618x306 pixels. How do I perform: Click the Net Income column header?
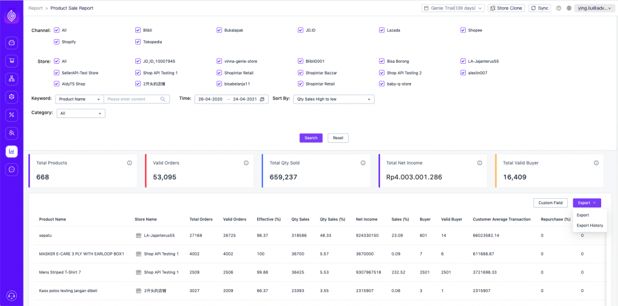click(x=366, y=219)
